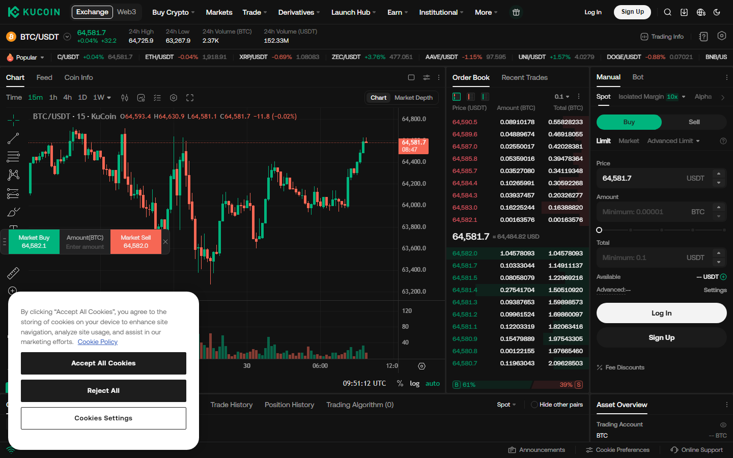Screen dimensions: 733x458
Task: Show asks only order book view
Action: click(x=471, y=97)
